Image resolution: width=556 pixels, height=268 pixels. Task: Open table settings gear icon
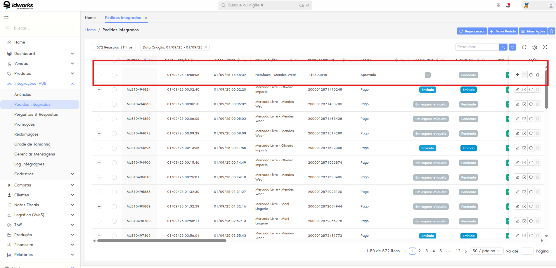point(535,47)
